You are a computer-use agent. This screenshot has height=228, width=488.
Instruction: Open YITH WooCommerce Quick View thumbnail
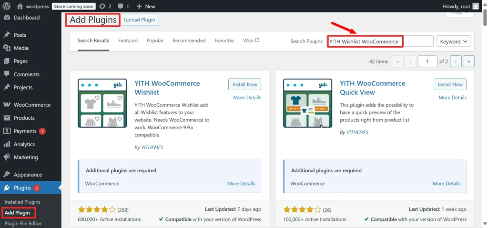click(x=307, y=103)
